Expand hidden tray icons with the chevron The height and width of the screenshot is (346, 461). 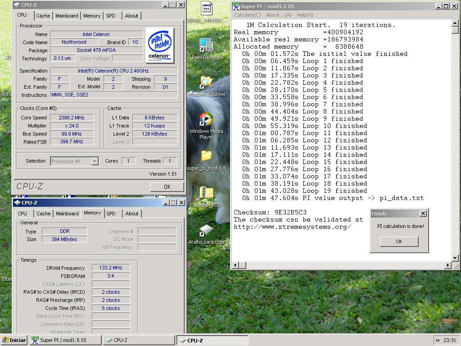[x=438, y=341]
